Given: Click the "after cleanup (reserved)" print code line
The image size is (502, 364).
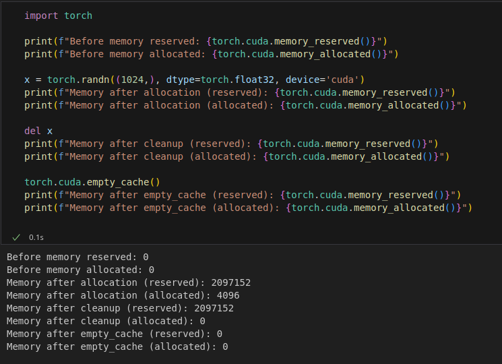Looking at the screenshot, I should pyautogui.click(x=231, y=144).
